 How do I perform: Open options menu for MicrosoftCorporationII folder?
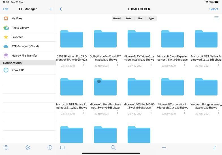coord(185,112)
